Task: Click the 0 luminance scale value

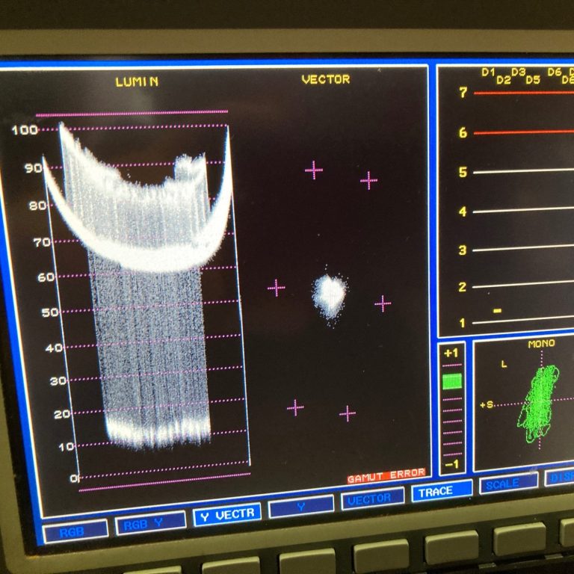Action: tap(73, 478)
